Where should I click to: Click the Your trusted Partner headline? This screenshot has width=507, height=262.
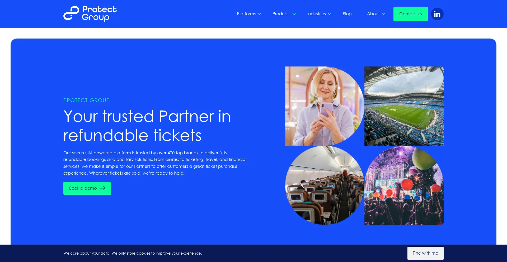pyautogui.click(x=147, y=126)
